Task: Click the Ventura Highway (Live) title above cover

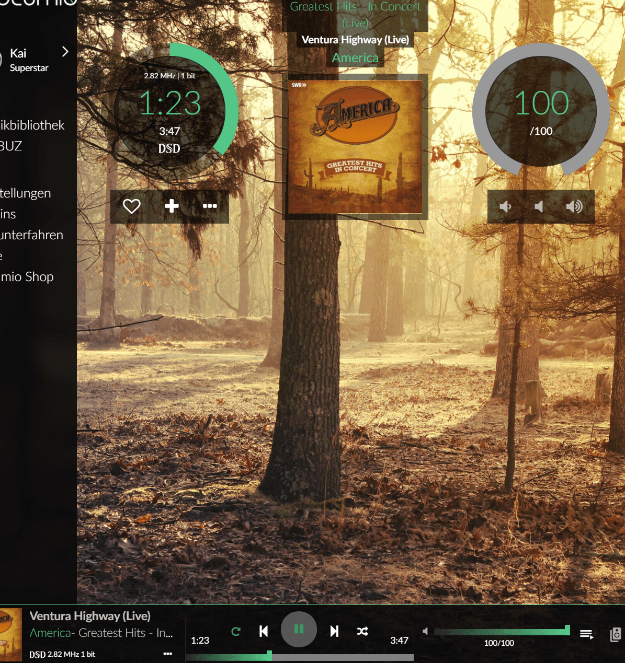Action: (355, 40)
